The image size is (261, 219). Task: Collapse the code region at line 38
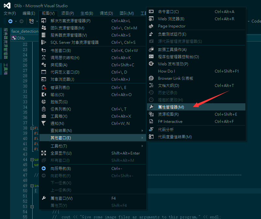coord(32,128)
